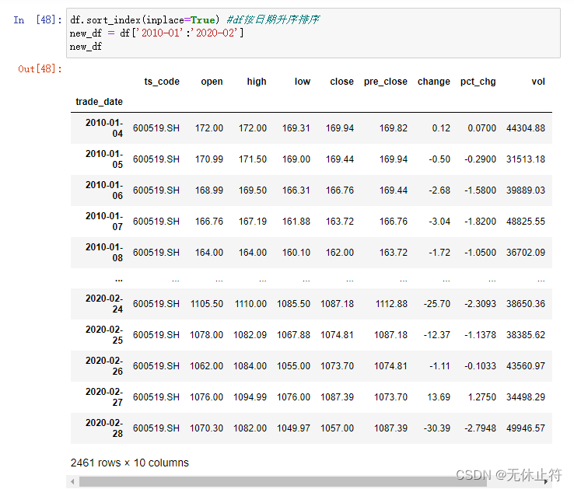Click low value 161.88
Viewport: 574px width, 489px height.
click(x=296, y=222)
